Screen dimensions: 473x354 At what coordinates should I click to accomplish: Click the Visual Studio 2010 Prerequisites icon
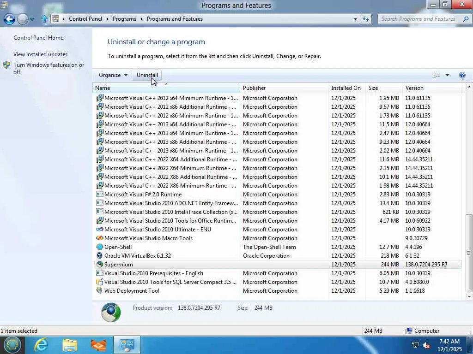[100, 273]
